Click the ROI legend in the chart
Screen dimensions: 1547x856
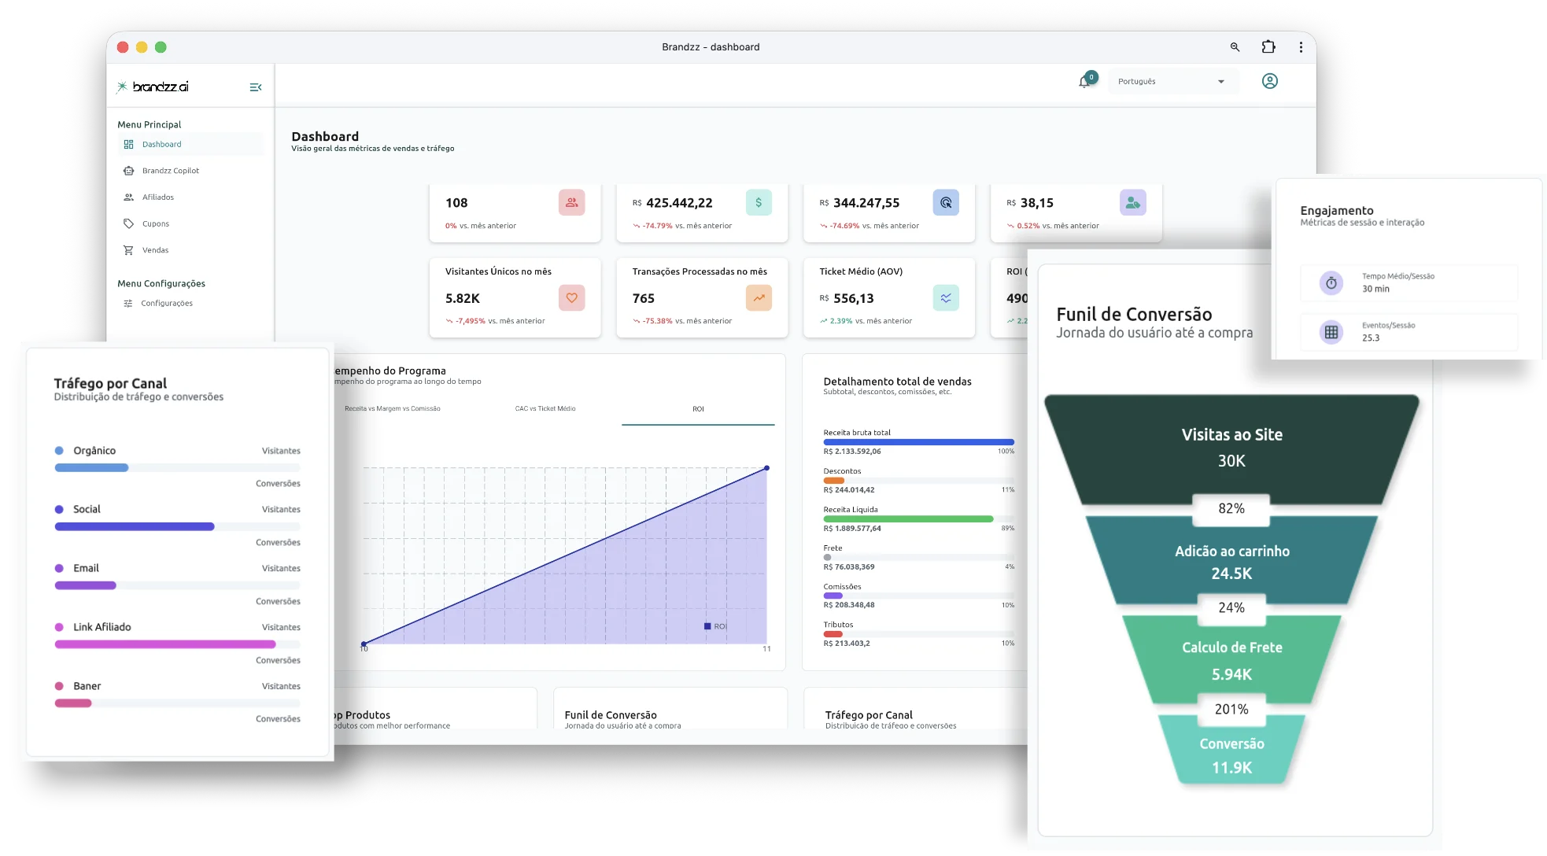pyautogui.click(x=714, y=625)
